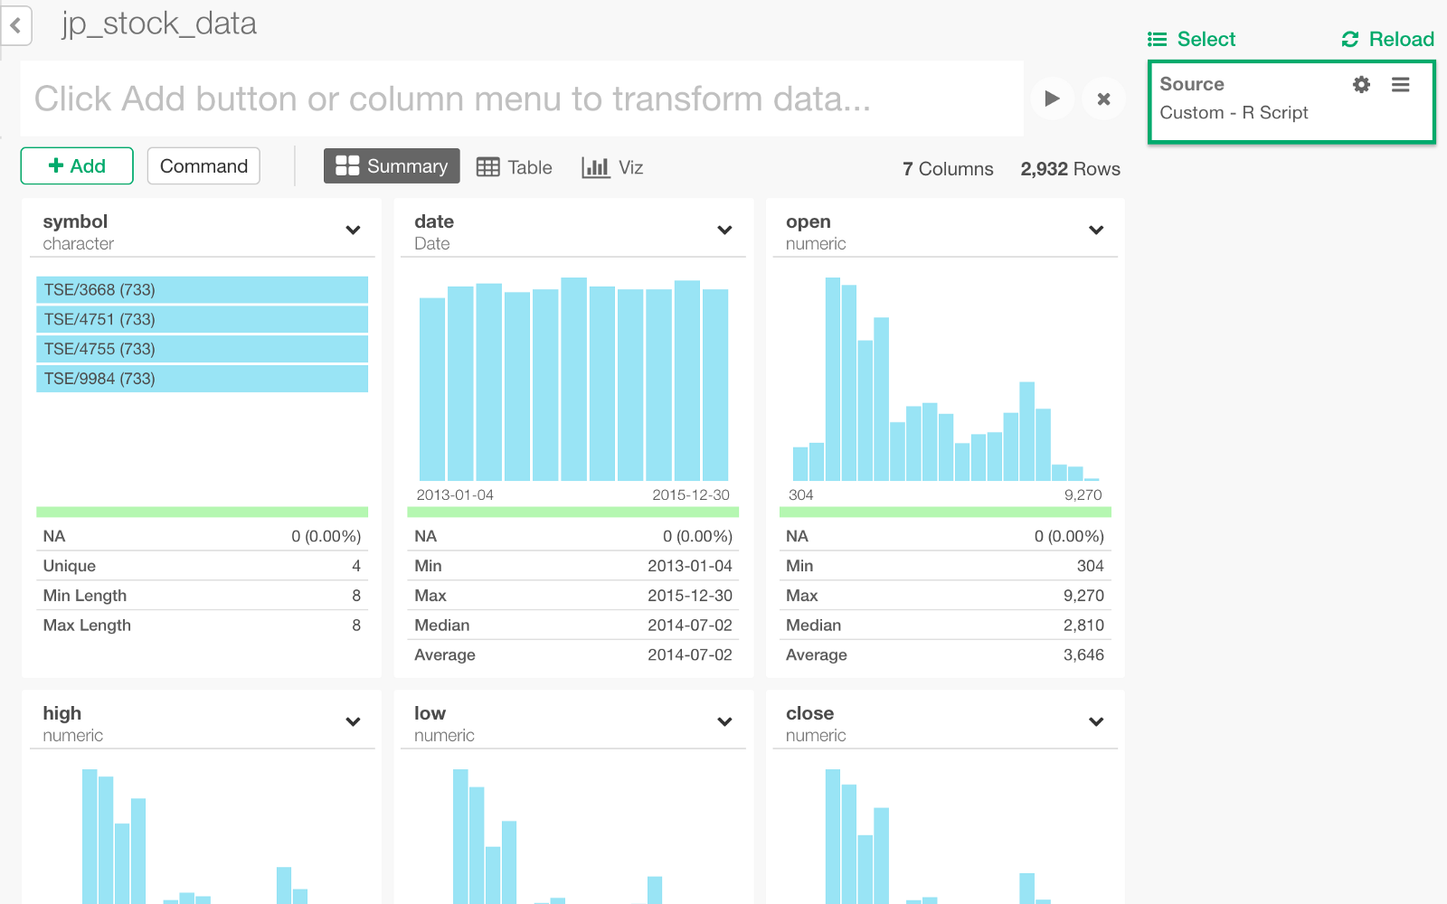Open Source settings via the gear icon
This screenshot has height=904, width=1447.
(1361, 84)
